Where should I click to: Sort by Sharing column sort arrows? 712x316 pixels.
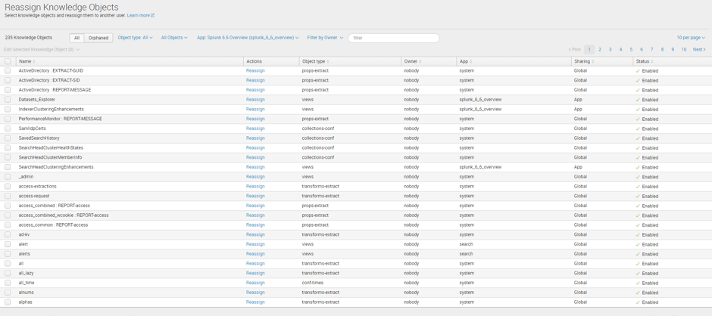click(x=593, y=61)
